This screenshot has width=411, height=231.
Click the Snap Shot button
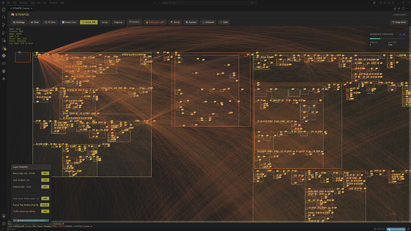[x=399, y=22]
